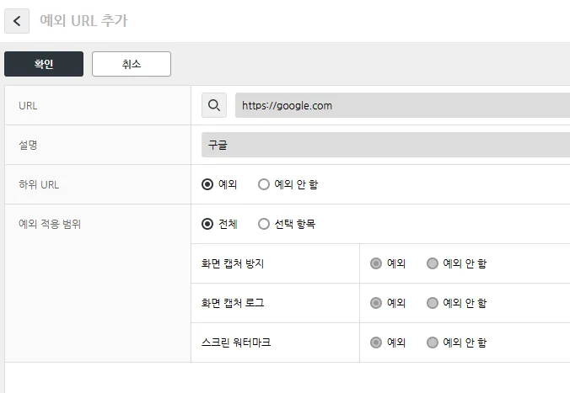Click the 예외 적용 범위 label
Screen dimensions: 570x393
[x=50, y=224]
